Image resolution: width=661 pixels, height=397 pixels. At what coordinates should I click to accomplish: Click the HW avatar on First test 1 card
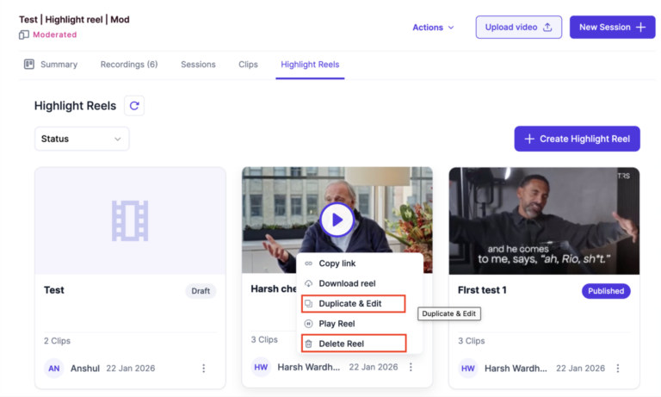click(468, 368)
